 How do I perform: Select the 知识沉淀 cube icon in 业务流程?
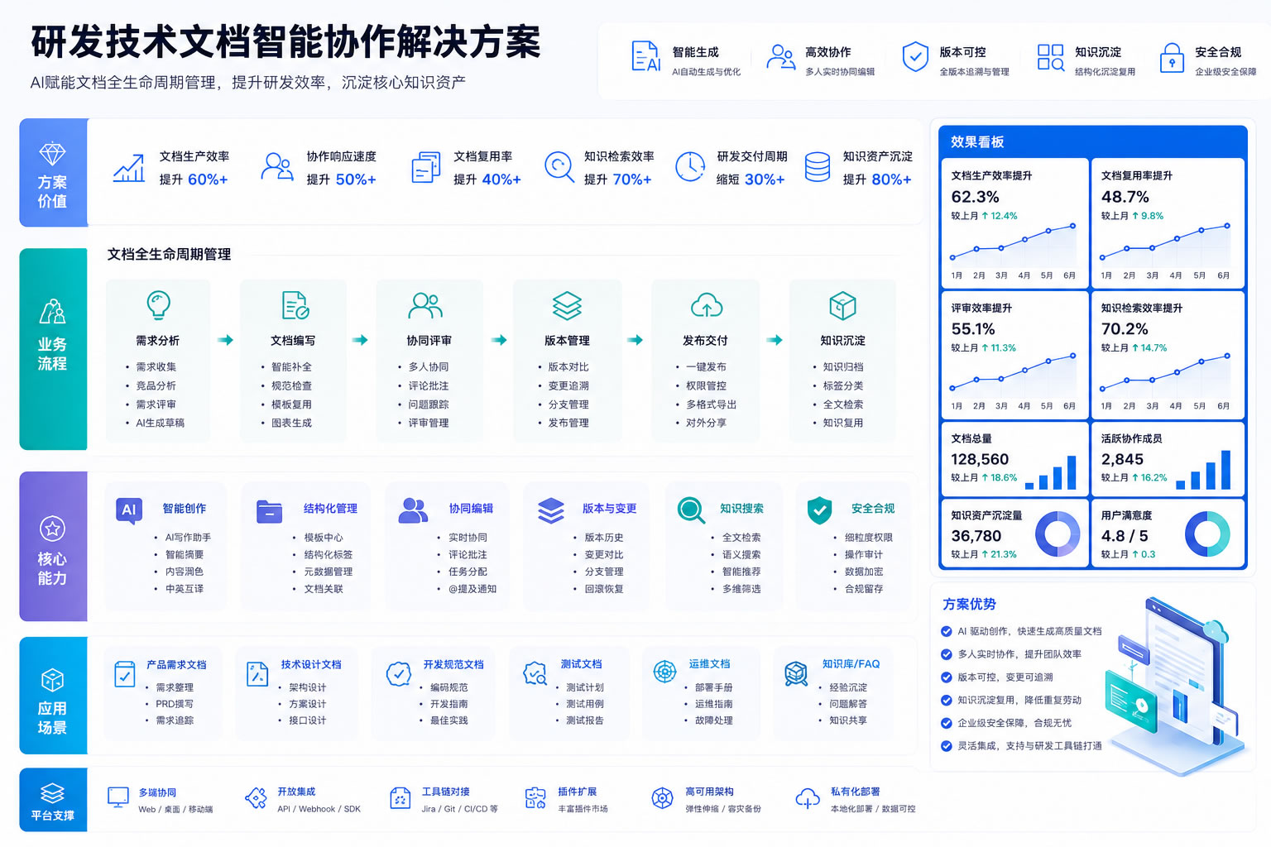(x=842, y=305)
